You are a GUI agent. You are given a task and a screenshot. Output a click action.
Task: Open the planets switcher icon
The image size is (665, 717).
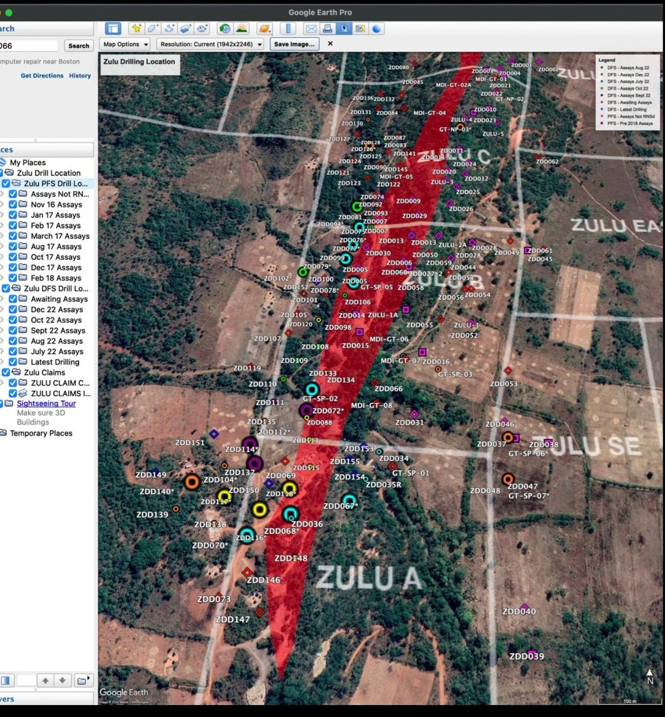tap(264, 28)
